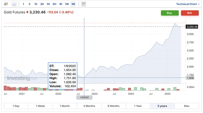Click the green Buy button
The height and width of the screenshot is (113, 203).
point(170,13)
